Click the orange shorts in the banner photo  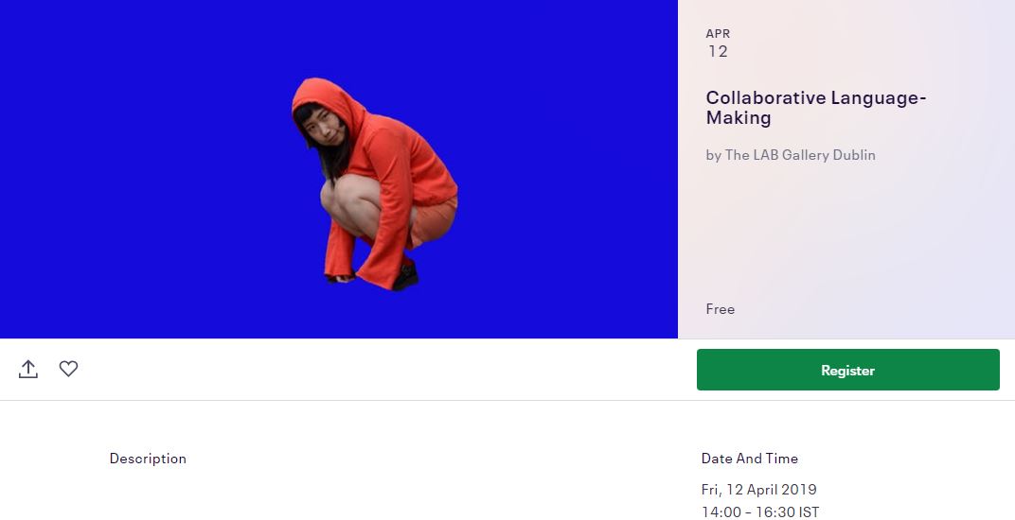click(x=434, y=220)
